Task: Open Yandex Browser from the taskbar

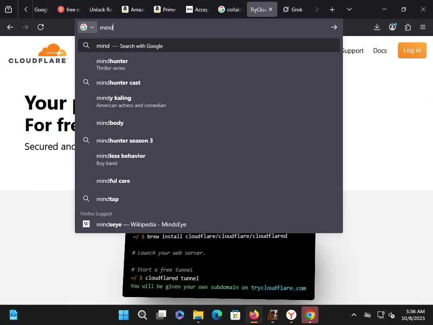Action: pyautogui.click(x=291, y=315)
